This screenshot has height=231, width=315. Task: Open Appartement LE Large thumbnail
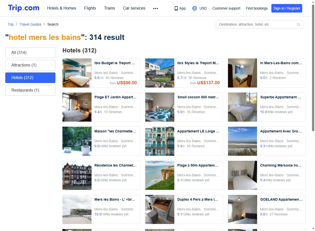(160, 141)
